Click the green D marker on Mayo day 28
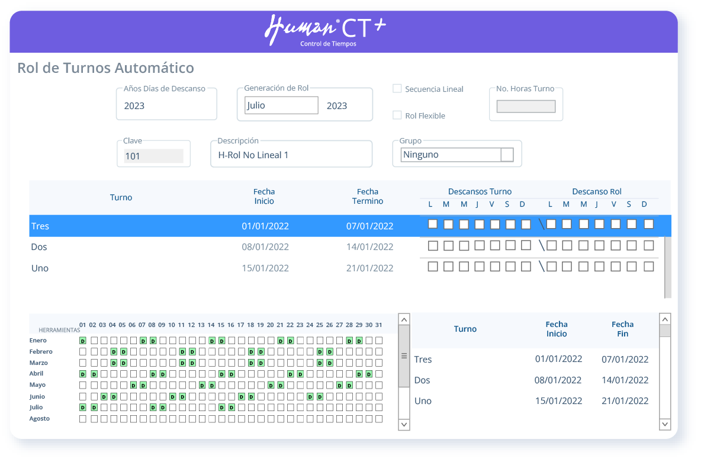This screenshot has width=704, height=465. (x=349, y=385)
